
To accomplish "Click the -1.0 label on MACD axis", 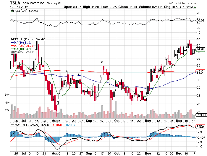I will tap(199, 146).
